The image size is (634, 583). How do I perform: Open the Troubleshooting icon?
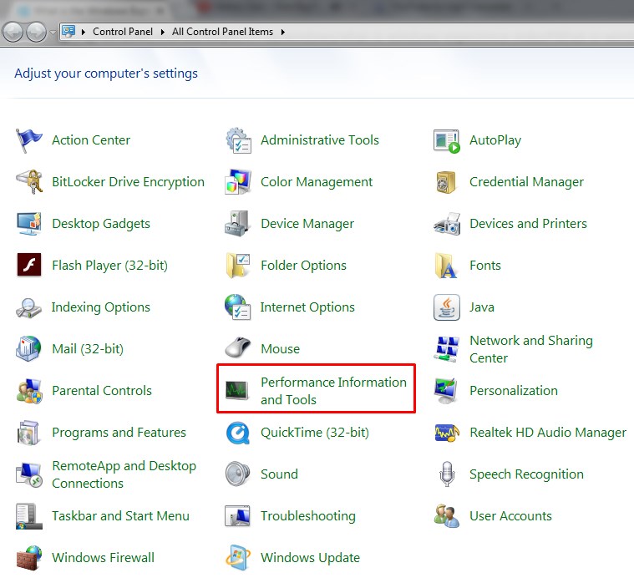point(237,516)
